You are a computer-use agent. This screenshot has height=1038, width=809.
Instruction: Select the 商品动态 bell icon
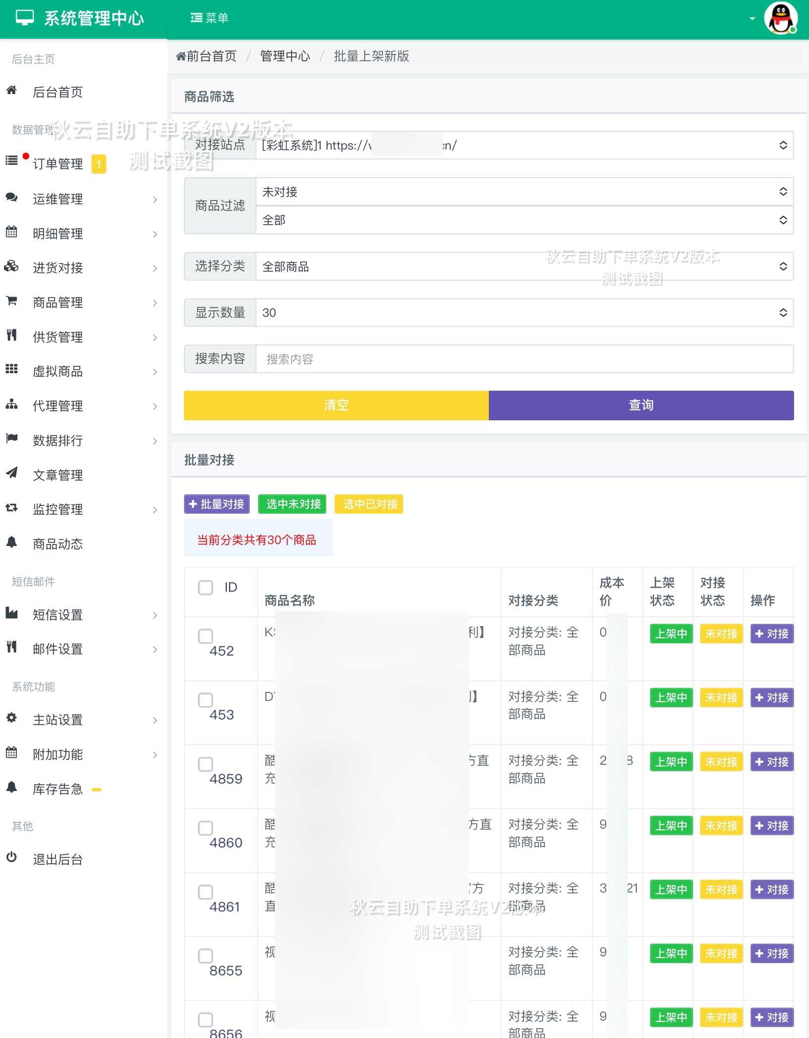coord(11,544)
